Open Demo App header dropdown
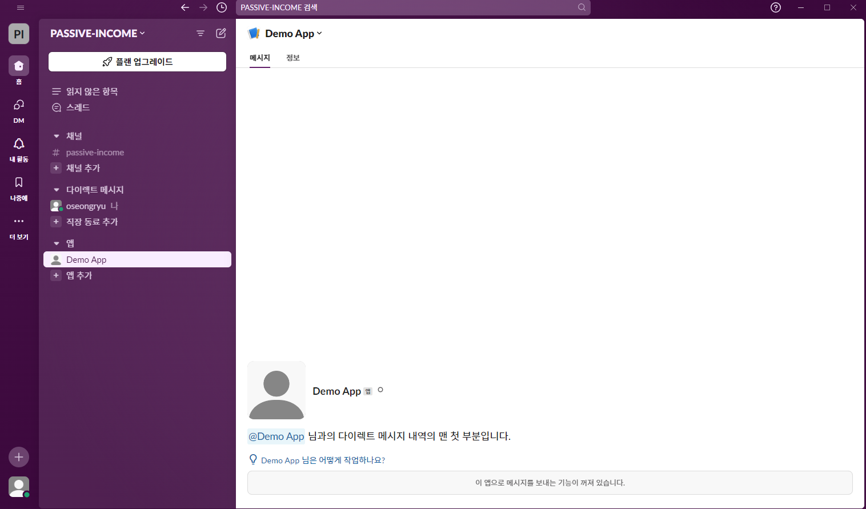Screen dimensions: 866x509 (294, 34)
